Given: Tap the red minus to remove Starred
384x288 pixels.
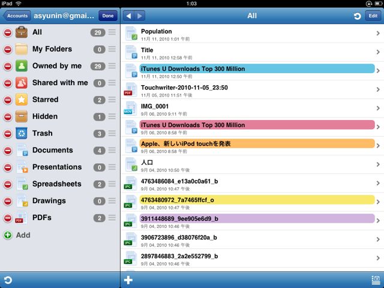Looking at the screenshot, I should tap(8, 100).
